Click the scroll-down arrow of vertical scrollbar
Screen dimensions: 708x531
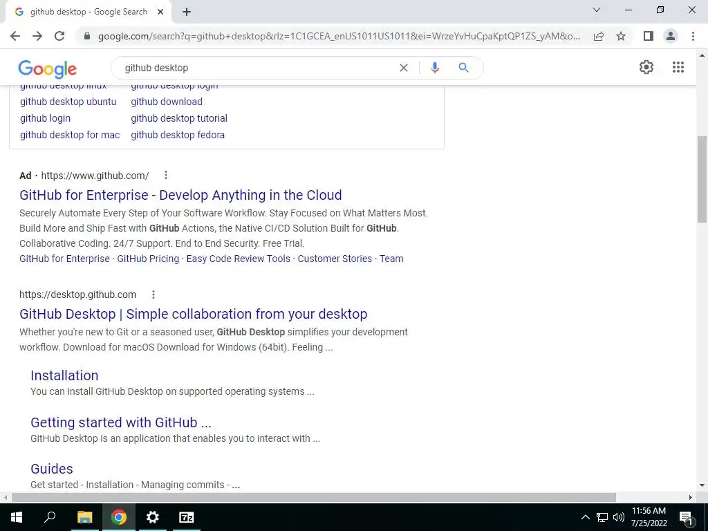pyautogui.click(x=702, y=485)
